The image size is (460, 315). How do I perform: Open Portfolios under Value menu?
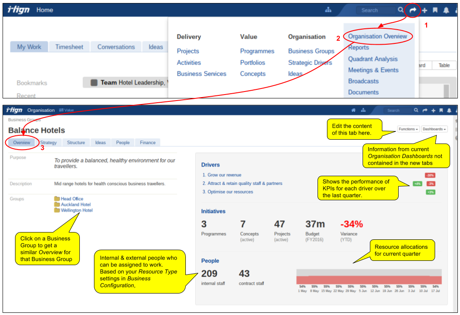pyautogui.click(x=253, y=63)
